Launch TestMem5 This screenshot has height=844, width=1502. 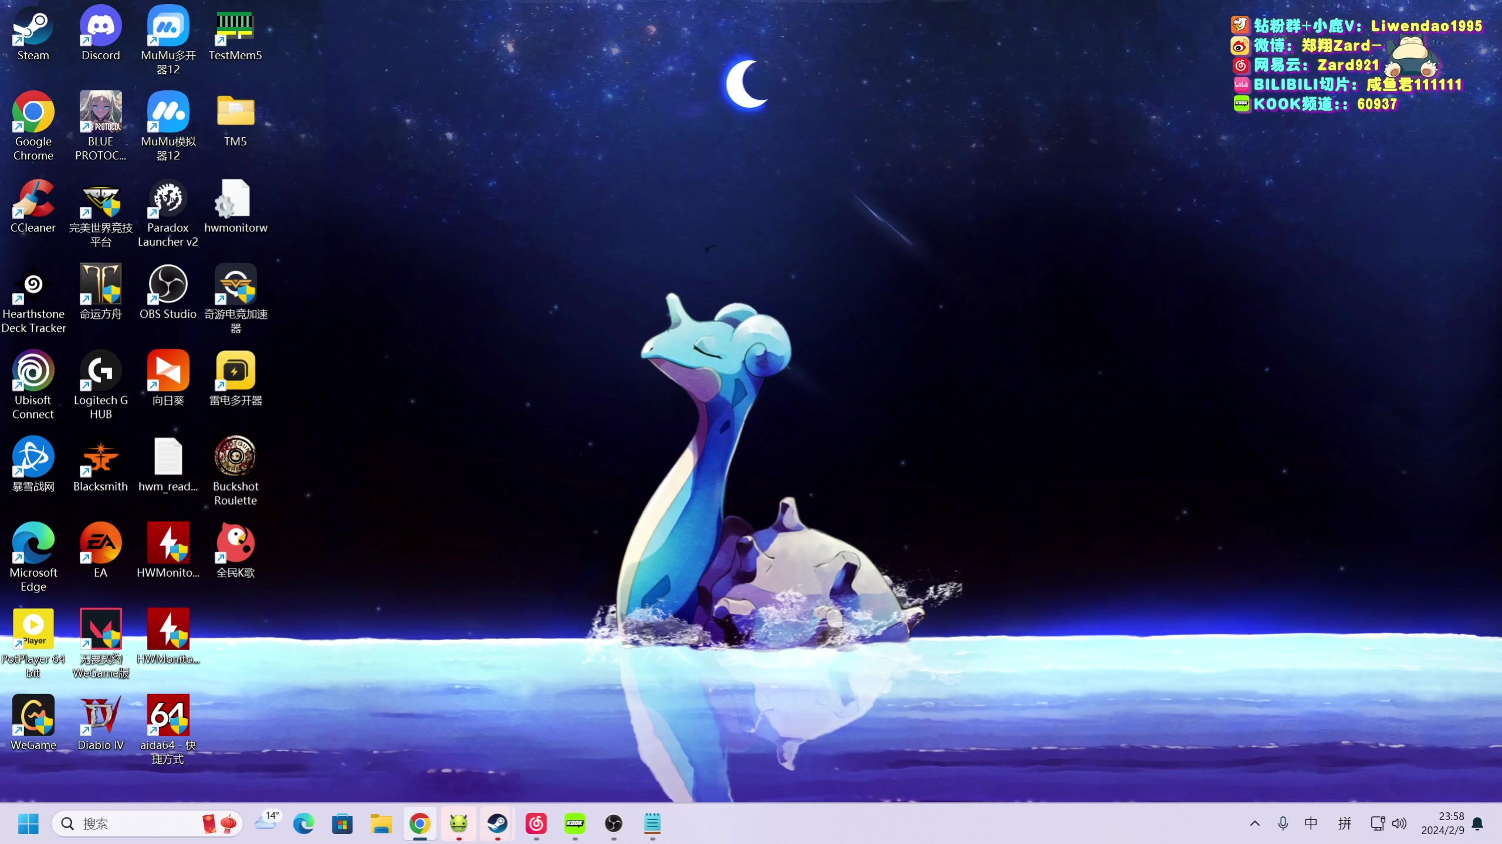tap(235, 26)
